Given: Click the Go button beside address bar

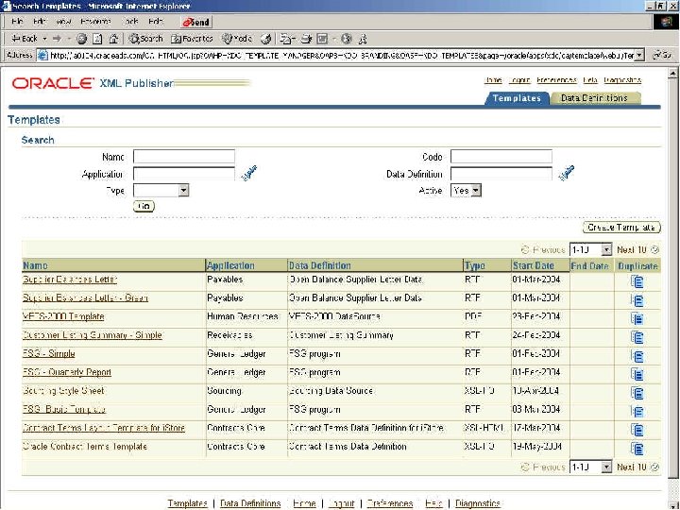Looking at the screenshot, I should 662,55.
